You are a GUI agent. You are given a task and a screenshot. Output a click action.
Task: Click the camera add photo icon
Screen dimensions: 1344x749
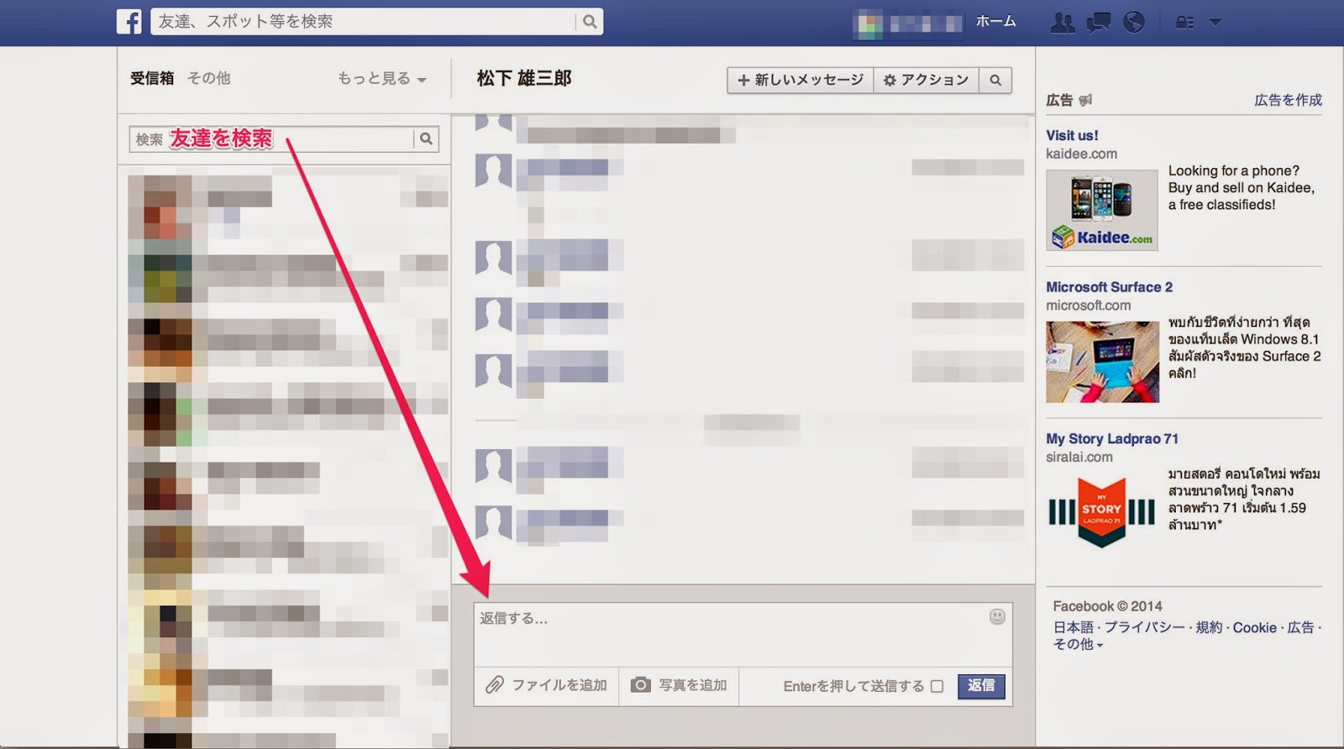click(640, 685)
